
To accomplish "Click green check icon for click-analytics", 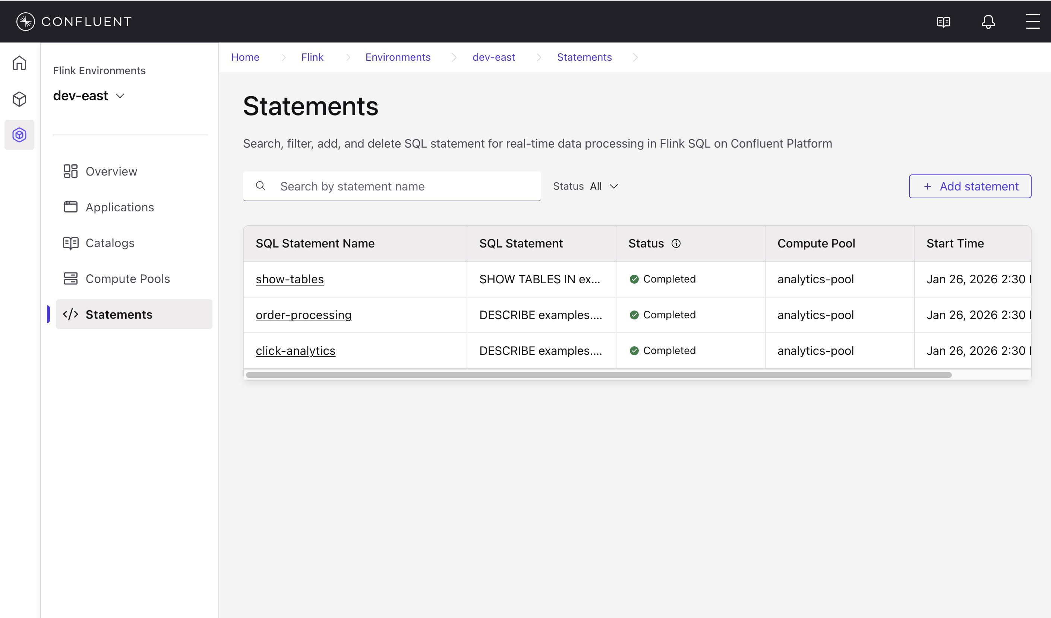I will [x=634, y=351].
